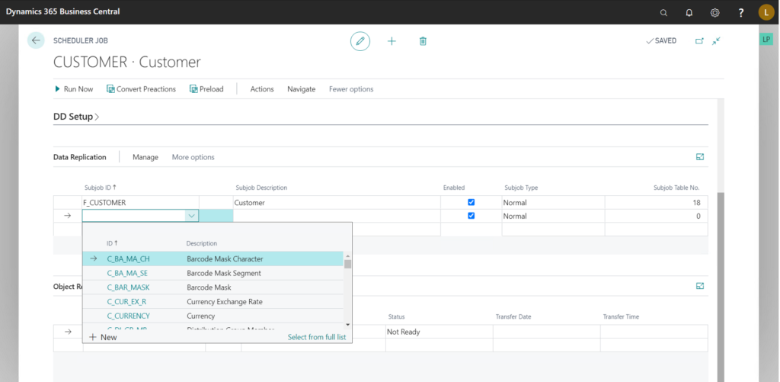The image size is (780, 382).
Task: Click the lookup scrollbar thumb
Action: [347, 264]
